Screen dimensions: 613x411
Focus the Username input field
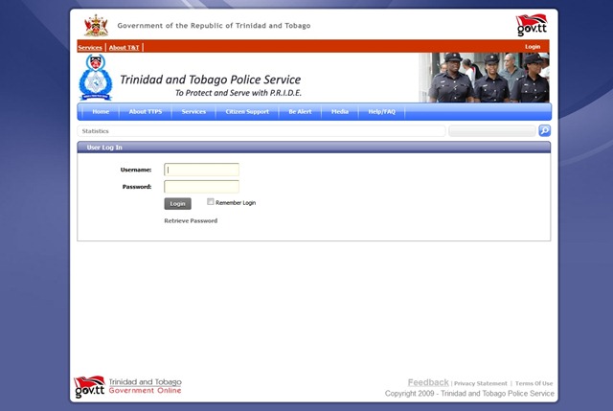click(x=201, y=170)
